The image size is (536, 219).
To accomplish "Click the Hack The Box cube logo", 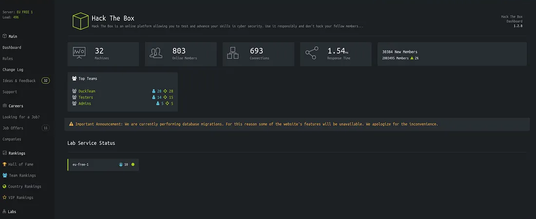I will (x=80, y=21).
